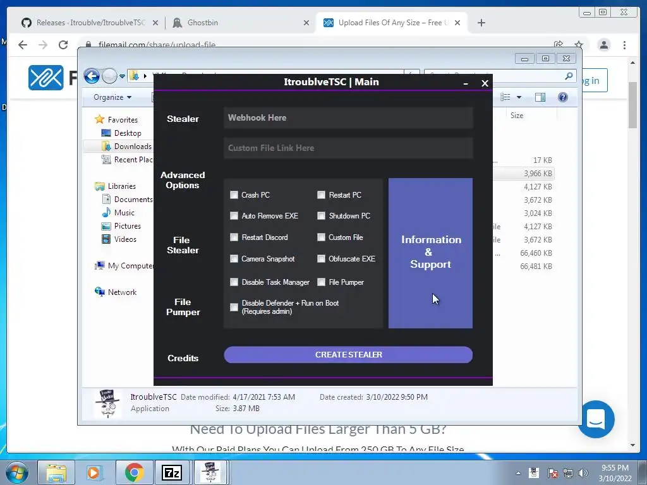The height and width of the screenshot is (485, 647).
Task: Click the CREATE STEALER button
Action: (x=348, y=355)
